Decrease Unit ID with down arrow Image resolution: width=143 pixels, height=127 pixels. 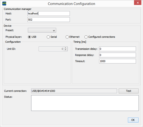click(x=66, y=50)
